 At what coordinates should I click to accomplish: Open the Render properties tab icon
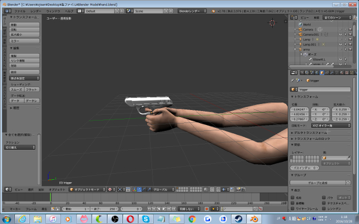(x=302, y=73)
